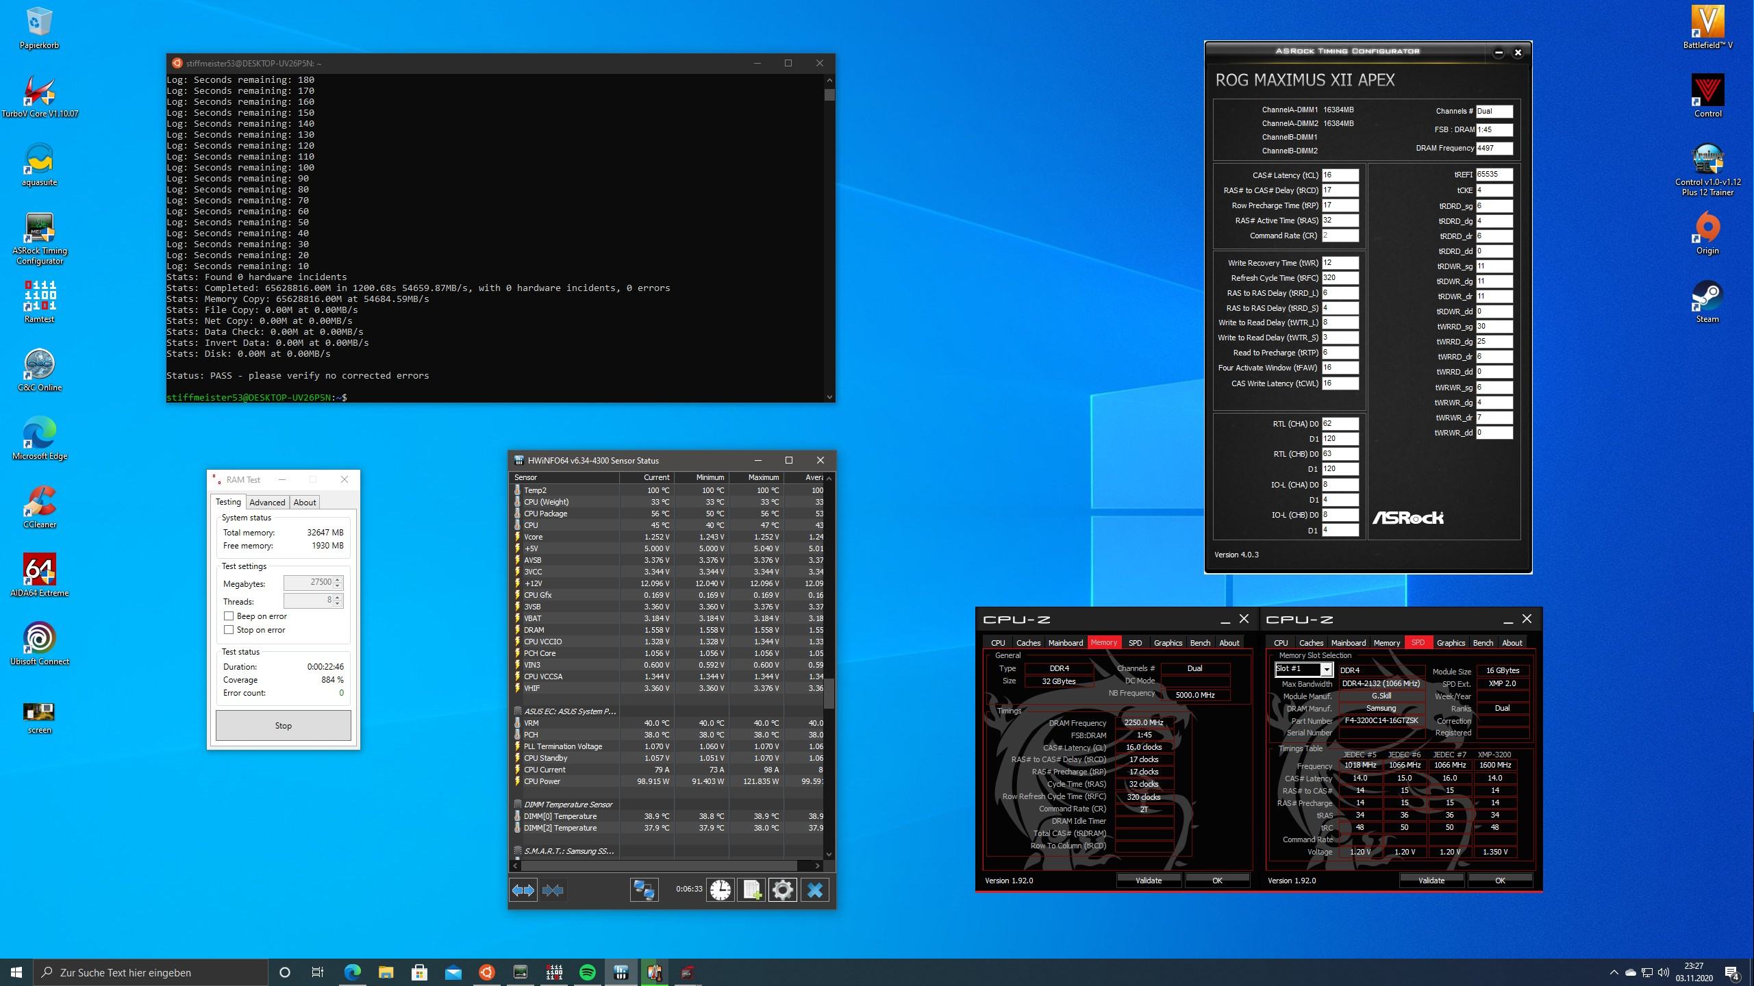Click the tREFI value field
1754x986 pixels.
coord(1493,175)
